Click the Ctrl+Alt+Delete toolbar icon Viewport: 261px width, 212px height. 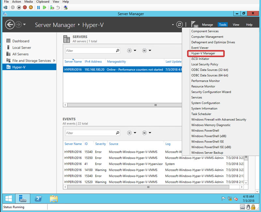(5, 8)
